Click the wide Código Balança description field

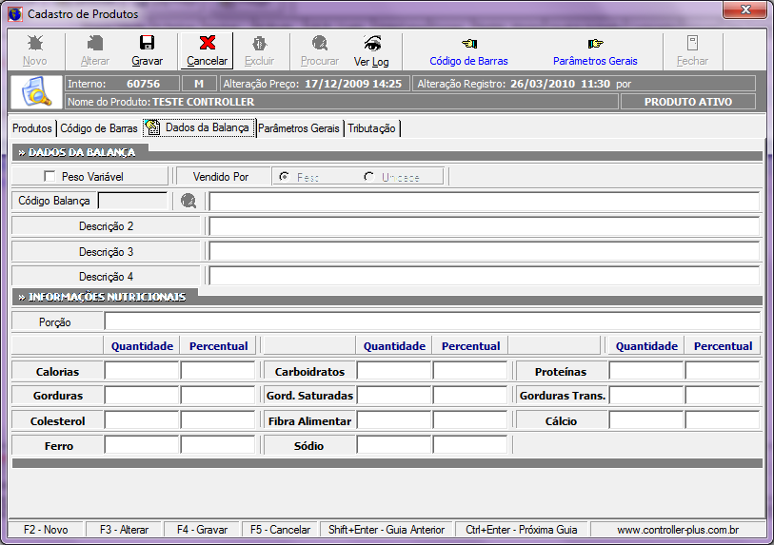pos(485,202)
